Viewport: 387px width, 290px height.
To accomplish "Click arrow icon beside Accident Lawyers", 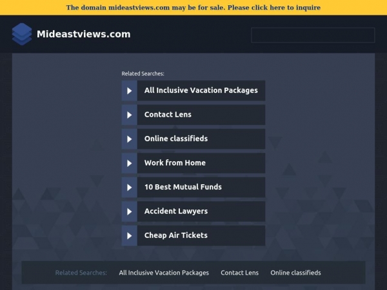I will (x=130, y=211).
